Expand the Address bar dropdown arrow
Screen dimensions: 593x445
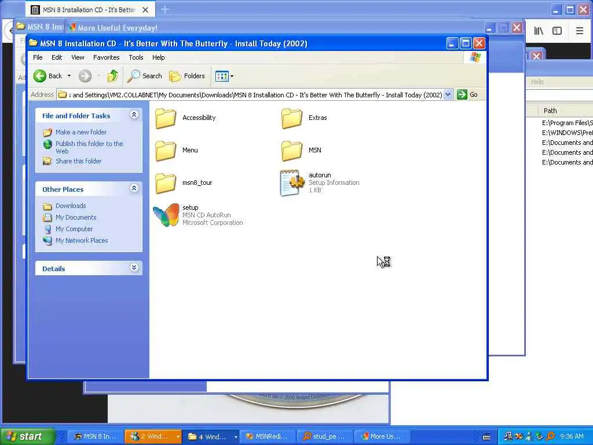click(x=448, y=94)
